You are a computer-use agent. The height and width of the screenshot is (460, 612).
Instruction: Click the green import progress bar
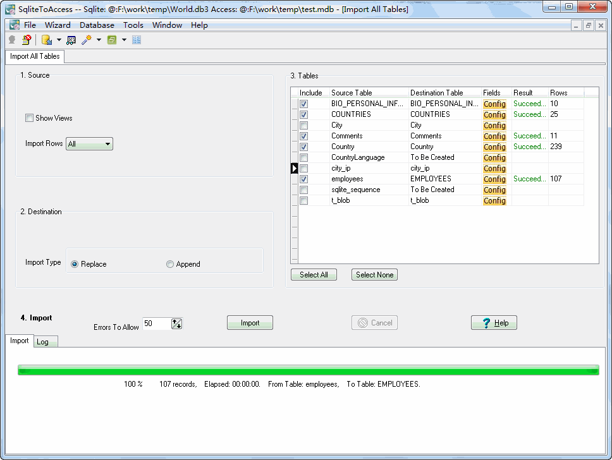tap(309, 370)
